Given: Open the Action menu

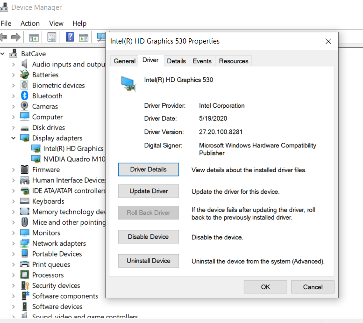Looking at the screenshot, I should point(30,23).
